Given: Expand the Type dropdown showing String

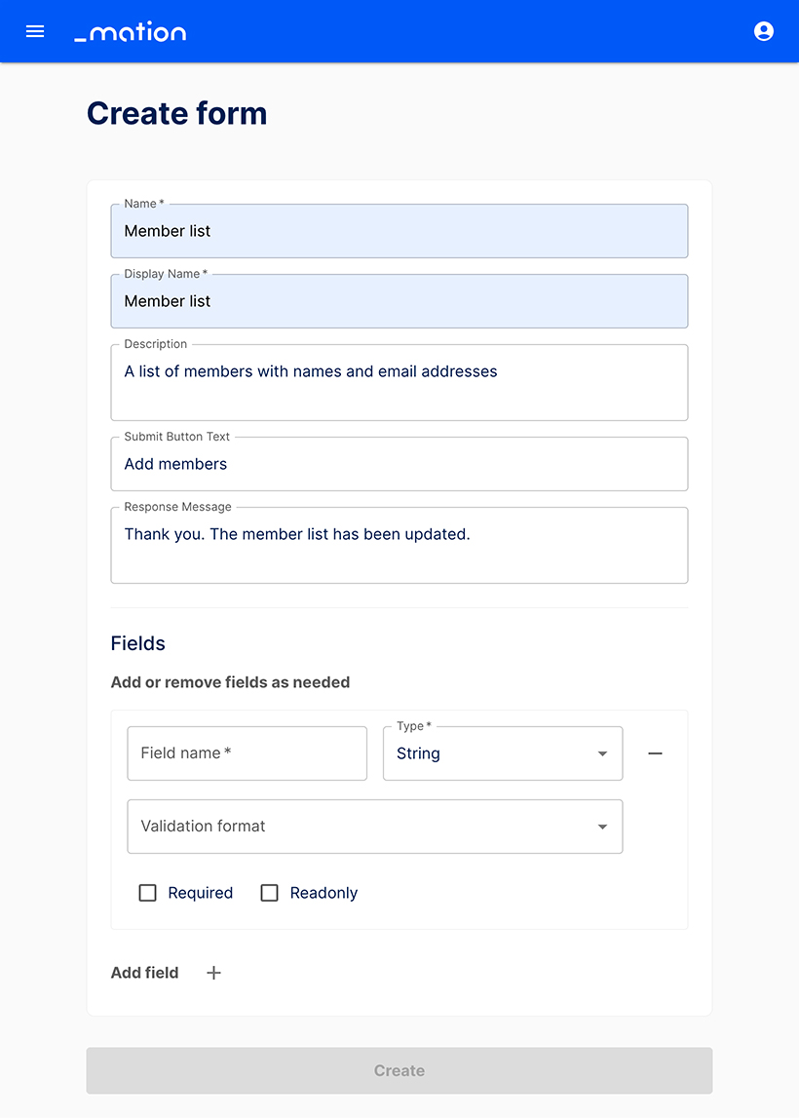Looking at the screenshot, I should point(503,753).
